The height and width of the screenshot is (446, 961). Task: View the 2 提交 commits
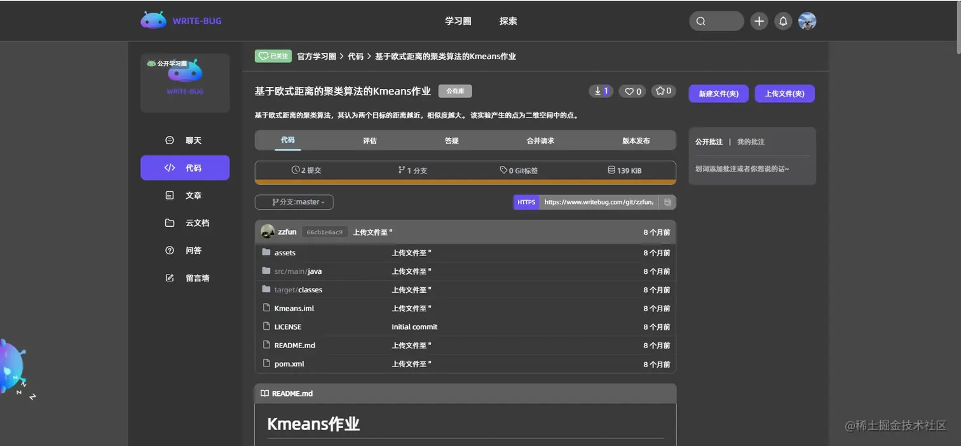tap(306, 170)
